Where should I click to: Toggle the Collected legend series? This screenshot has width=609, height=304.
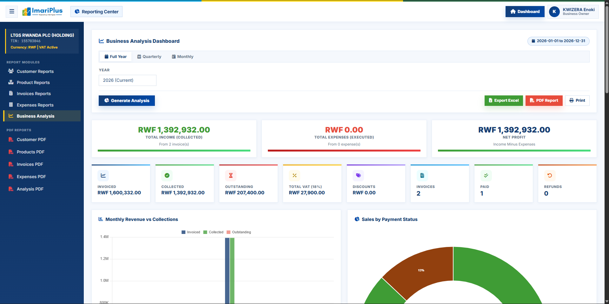(x=213, y=232)
